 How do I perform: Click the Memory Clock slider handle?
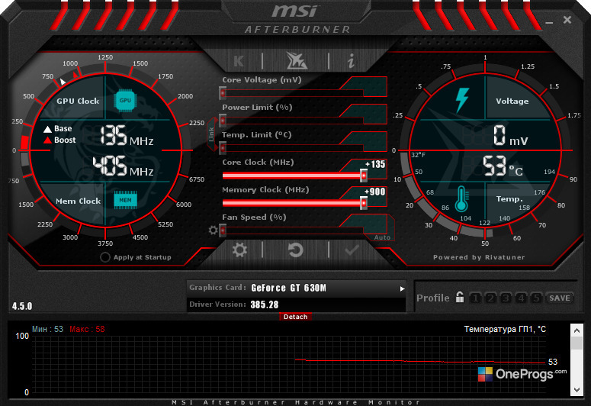tap(364, 203)
